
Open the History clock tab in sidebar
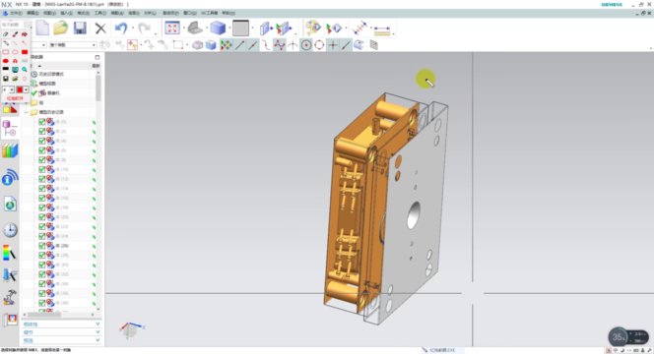(x=10, y=229)
